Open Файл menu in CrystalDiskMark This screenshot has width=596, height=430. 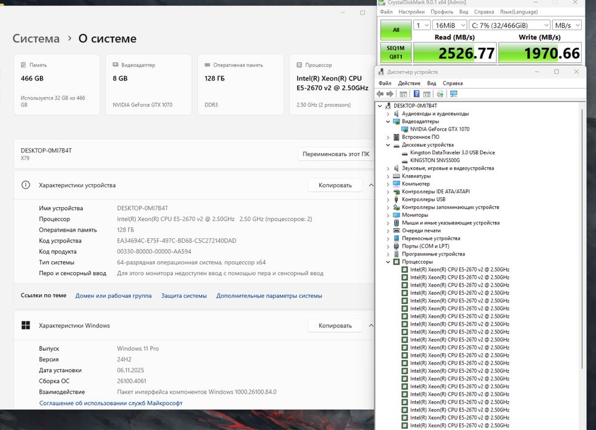click(386, 12)
